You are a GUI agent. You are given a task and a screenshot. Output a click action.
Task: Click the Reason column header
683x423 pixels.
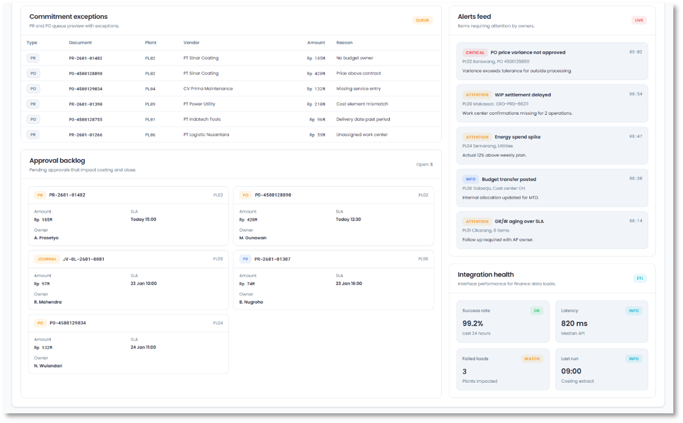tap(344, 43)
